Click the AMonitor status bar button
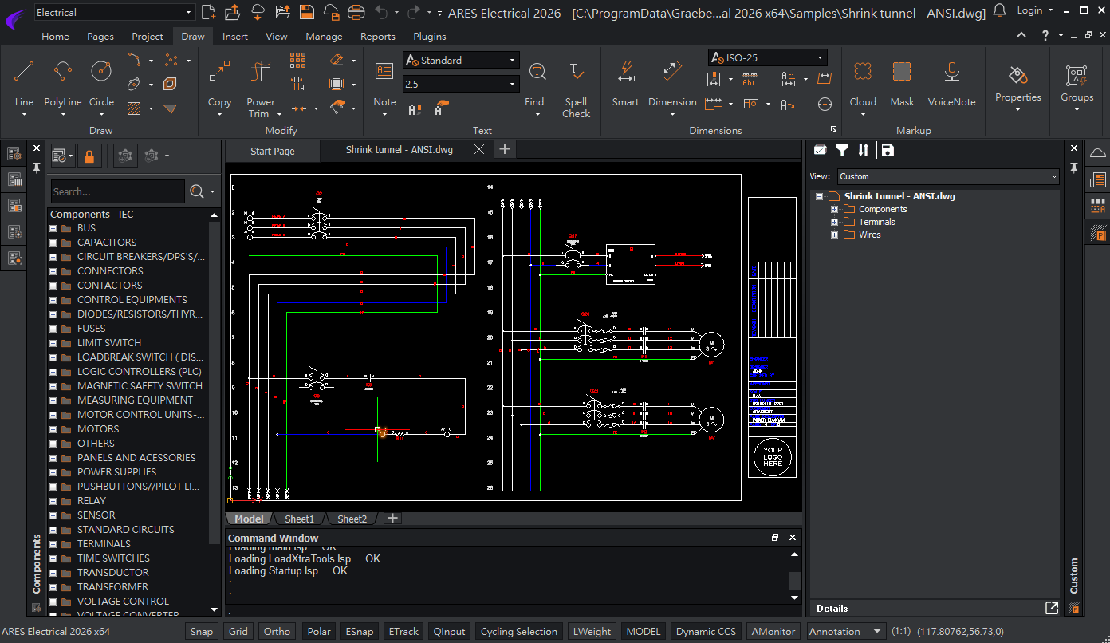This screenshot has width=1110, height=643. 773,631
